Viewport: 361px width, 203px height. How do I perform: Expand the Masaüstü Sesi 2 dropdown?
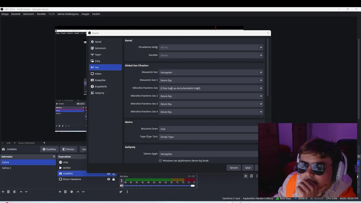pos(211,80)
